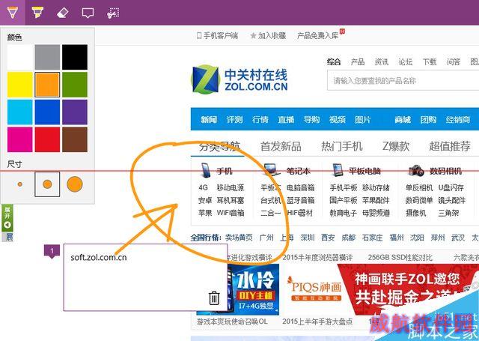Select the Pen tool in the top toolbar

coord(12,13)
